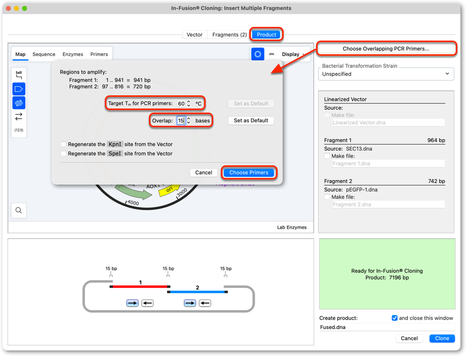Screen dimensions: 466x356
Task: Click Fragment 1 forward primer arrow
Action: point(132,303)
